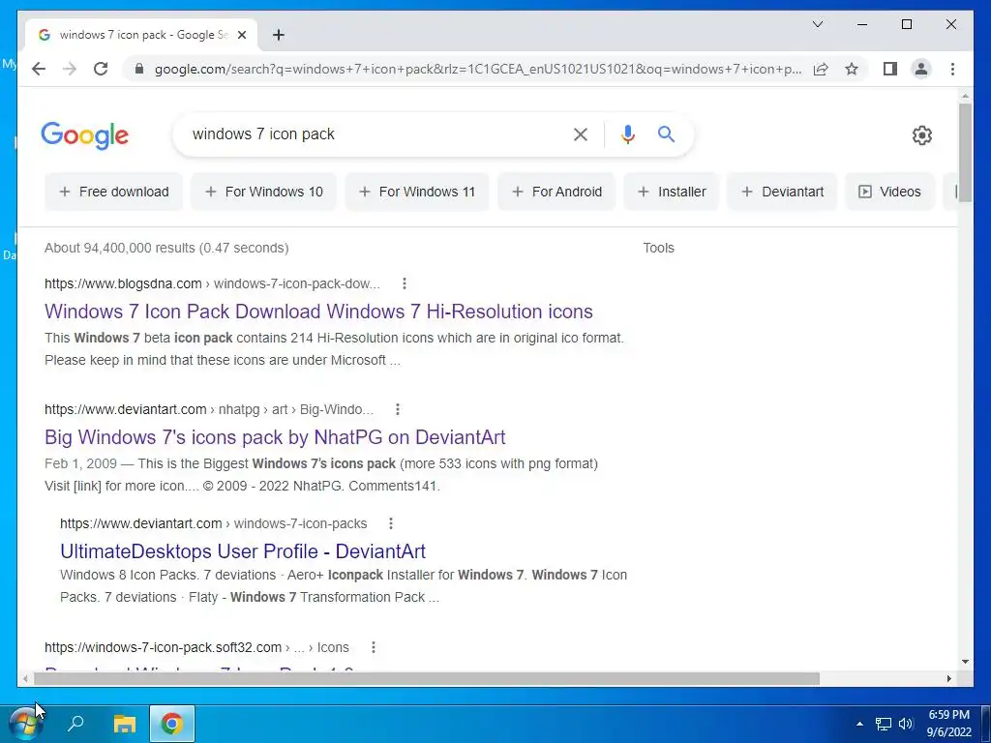Click the blogsdna.com URL breadcrumb
Image resolution: width=991 pixels, height=743 pixels.
coord(212,283)
